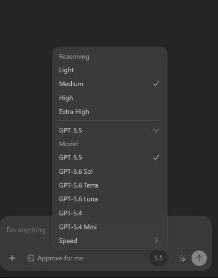Click the Approve for me text
This screenshot has height=278, width=218.
point(60,258)
